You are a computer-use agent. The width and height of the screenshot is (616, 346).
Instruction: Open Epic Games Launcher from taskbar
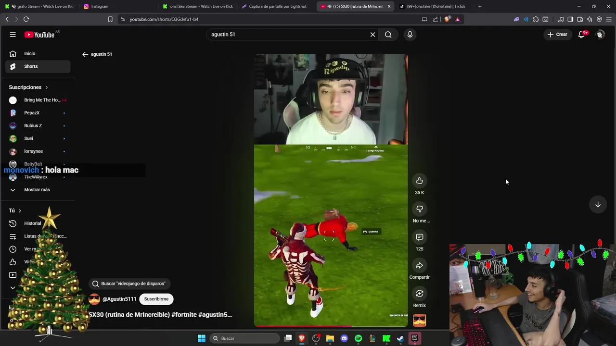[414, 338]
